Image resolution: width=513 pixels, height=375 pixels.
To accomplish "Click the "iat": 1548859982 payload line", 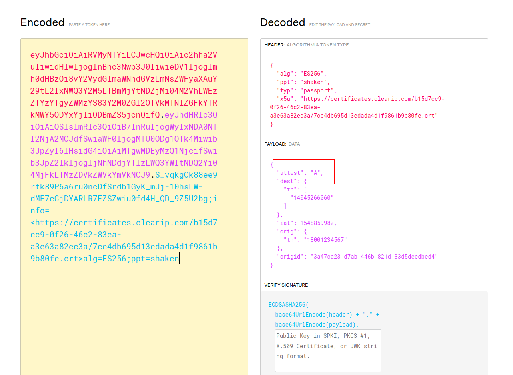I will pyautogui.click(x=307, y=223).
